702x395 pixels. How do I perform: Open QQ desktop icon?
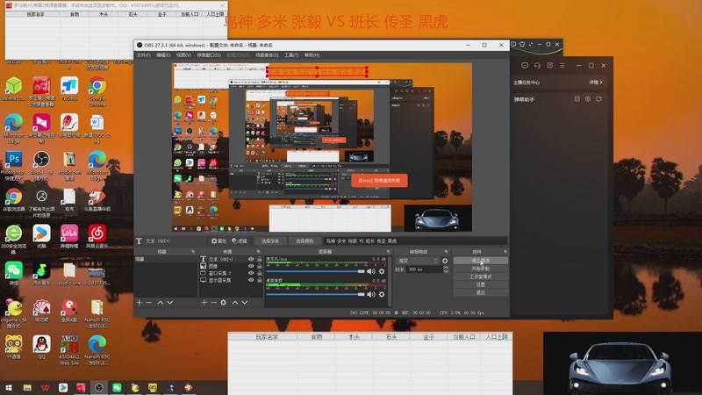pos(41,348)
